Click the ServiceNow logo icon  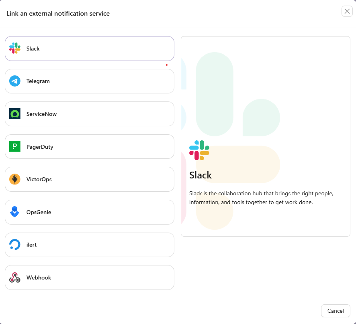point(15,113)
